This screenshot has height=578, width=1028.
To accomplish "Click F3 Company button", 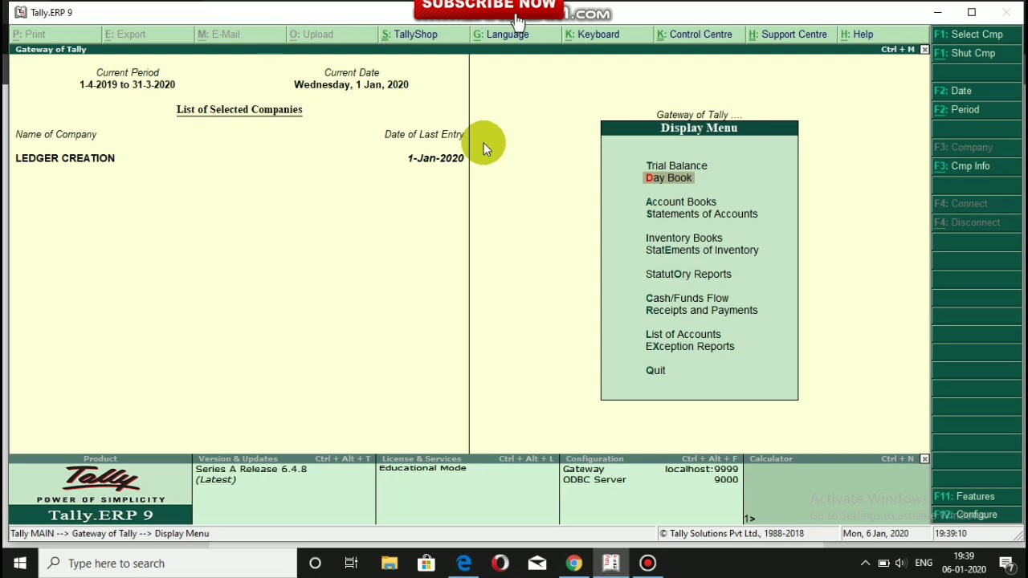I will coord(977,147).
